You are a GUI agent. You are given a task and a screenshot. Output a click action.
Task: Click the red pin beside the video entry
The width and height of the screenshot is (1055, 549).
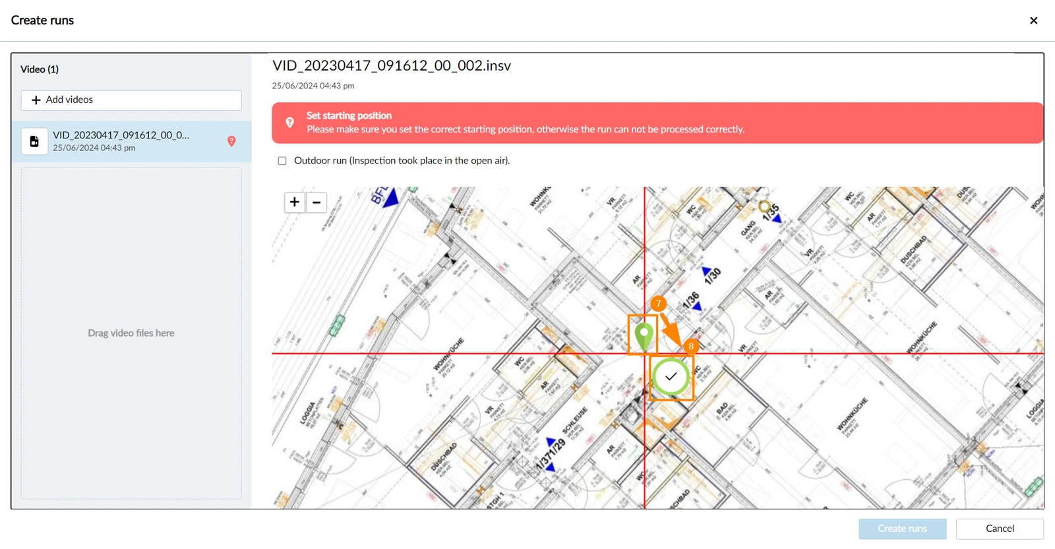[231, 141]
